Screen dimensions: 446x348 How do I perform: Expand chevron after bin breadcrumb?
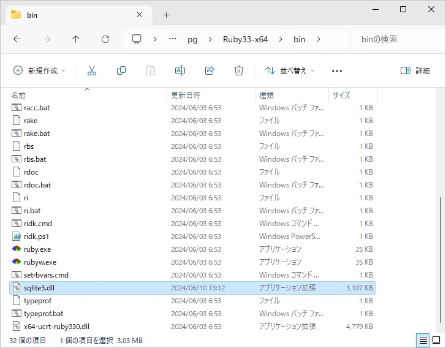(x=319, y=39)
